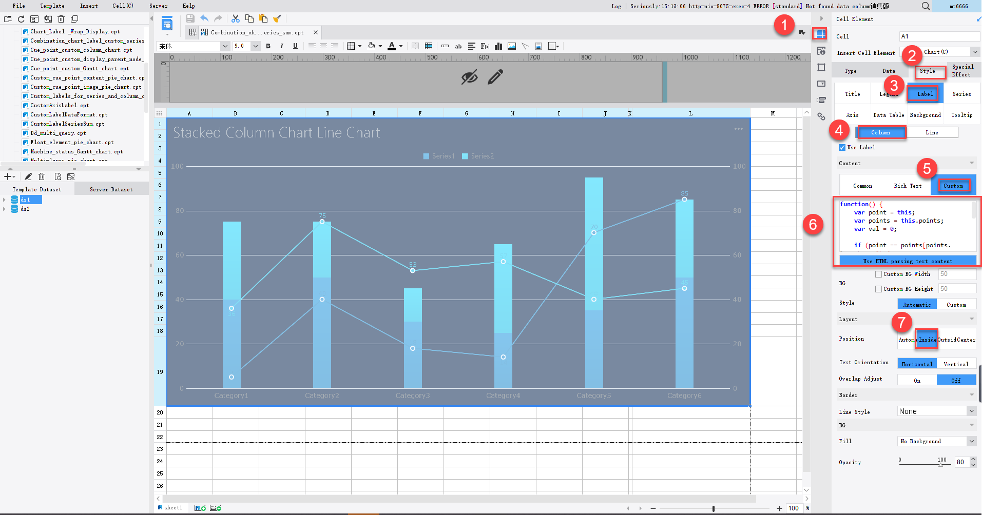
Task: Insert a chart using the toolbar chart icon
Action: pos(498,46)
